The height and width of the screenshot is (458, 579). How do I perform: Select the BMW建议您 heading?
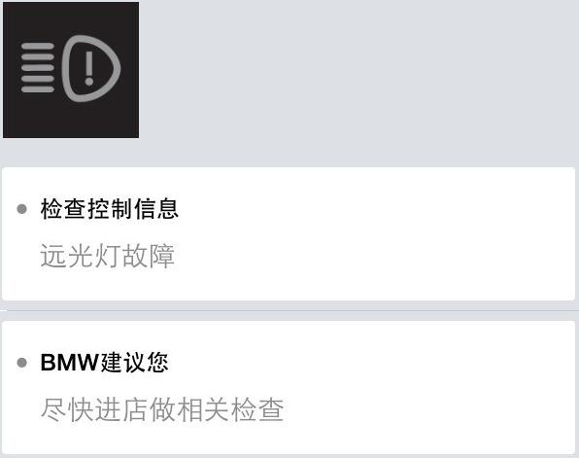click(104, 362)
